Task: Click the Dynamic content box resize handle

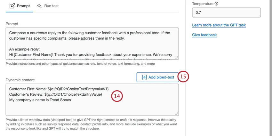Action: (176, 113)
